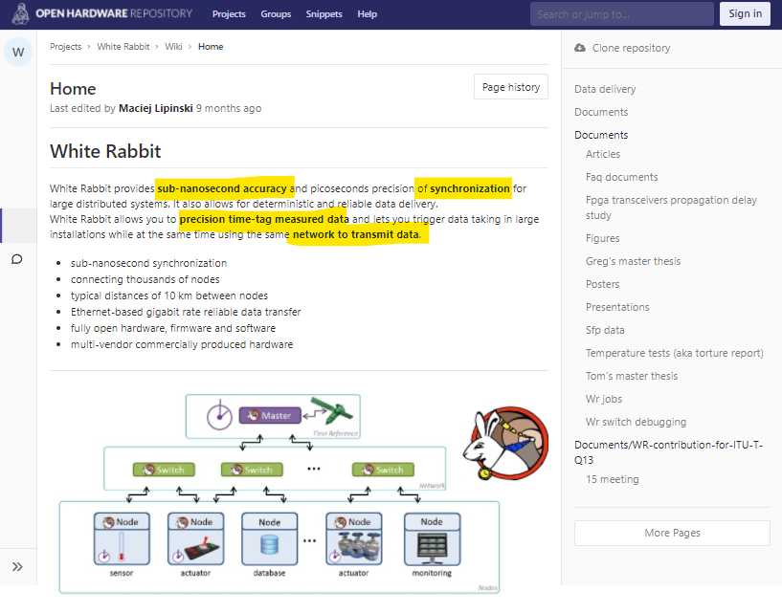Screen dimensions: 782x613
Task: Click the 'precision time-tag measured data' text
Action: click(x=264, y=219)
